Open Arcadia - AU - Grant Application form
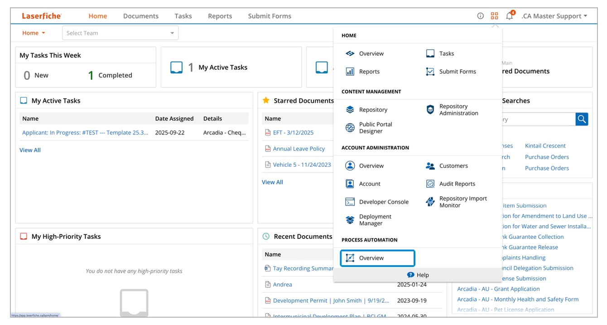This screenshot has height=325, width=607. pos(498,289)
